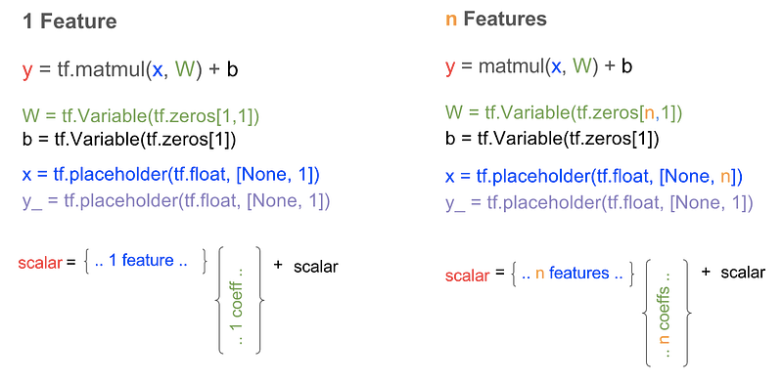Click the blue x placeholder with '[None, 1]'
This screenshot has width=783, height=382.
click(x=170, y=175)
